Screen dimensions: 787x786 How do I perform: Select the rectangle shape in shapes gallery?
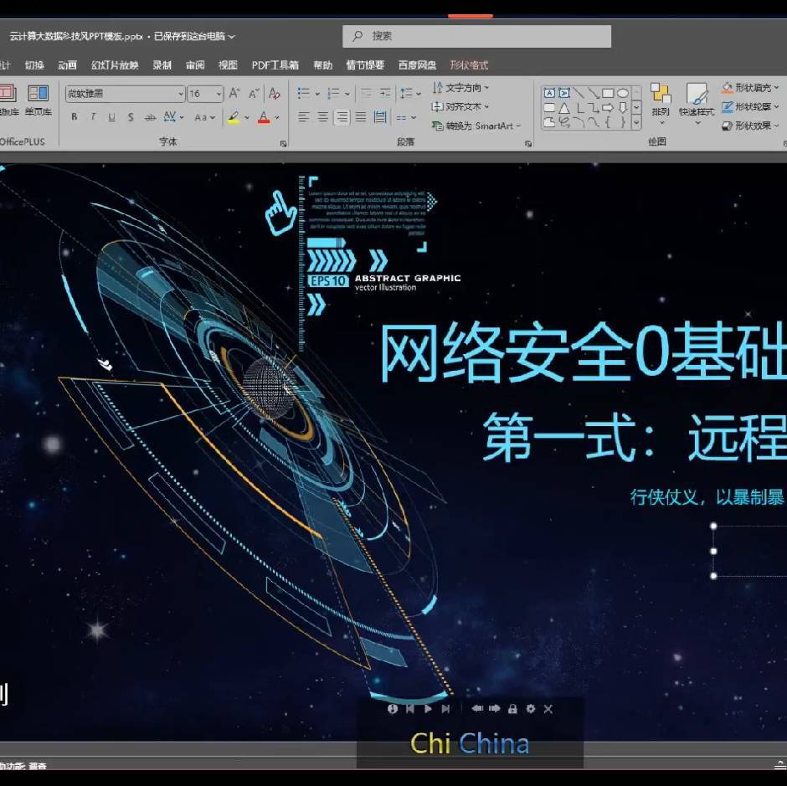tap(608, 94)
